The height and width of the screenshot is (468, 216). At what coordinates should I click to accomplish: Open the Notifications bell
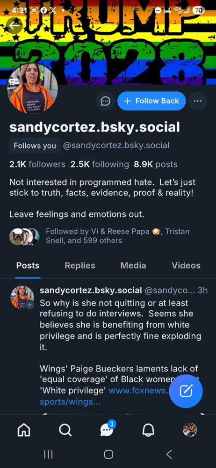pos(148,430)
